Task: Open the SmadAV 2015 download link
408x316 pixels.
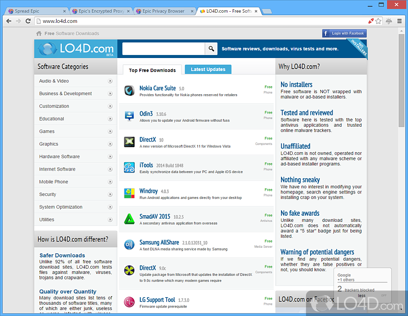Action: point(155,216)
